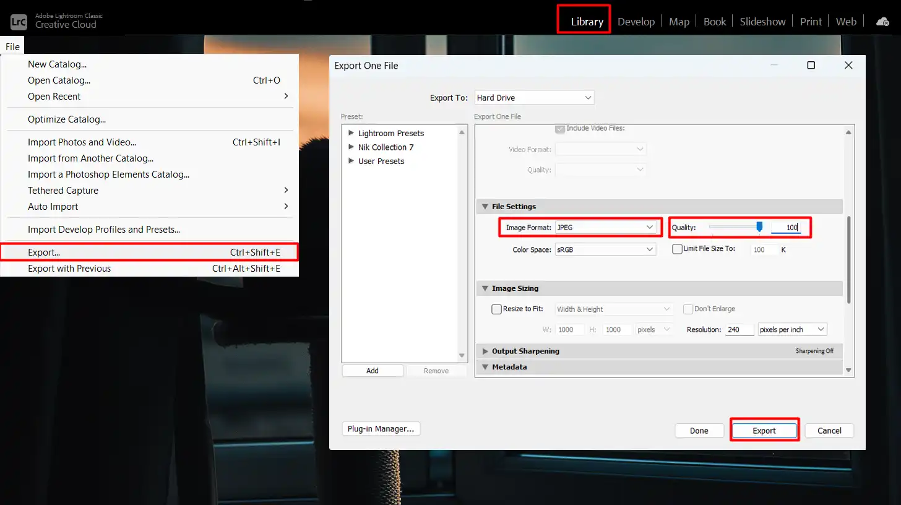The width and height of the screenshot is (901, 505).
Task: Click the Cancel button
Action: (829, 431)
